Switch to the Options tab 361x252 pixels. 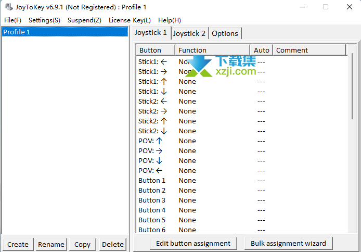[225, 33]
